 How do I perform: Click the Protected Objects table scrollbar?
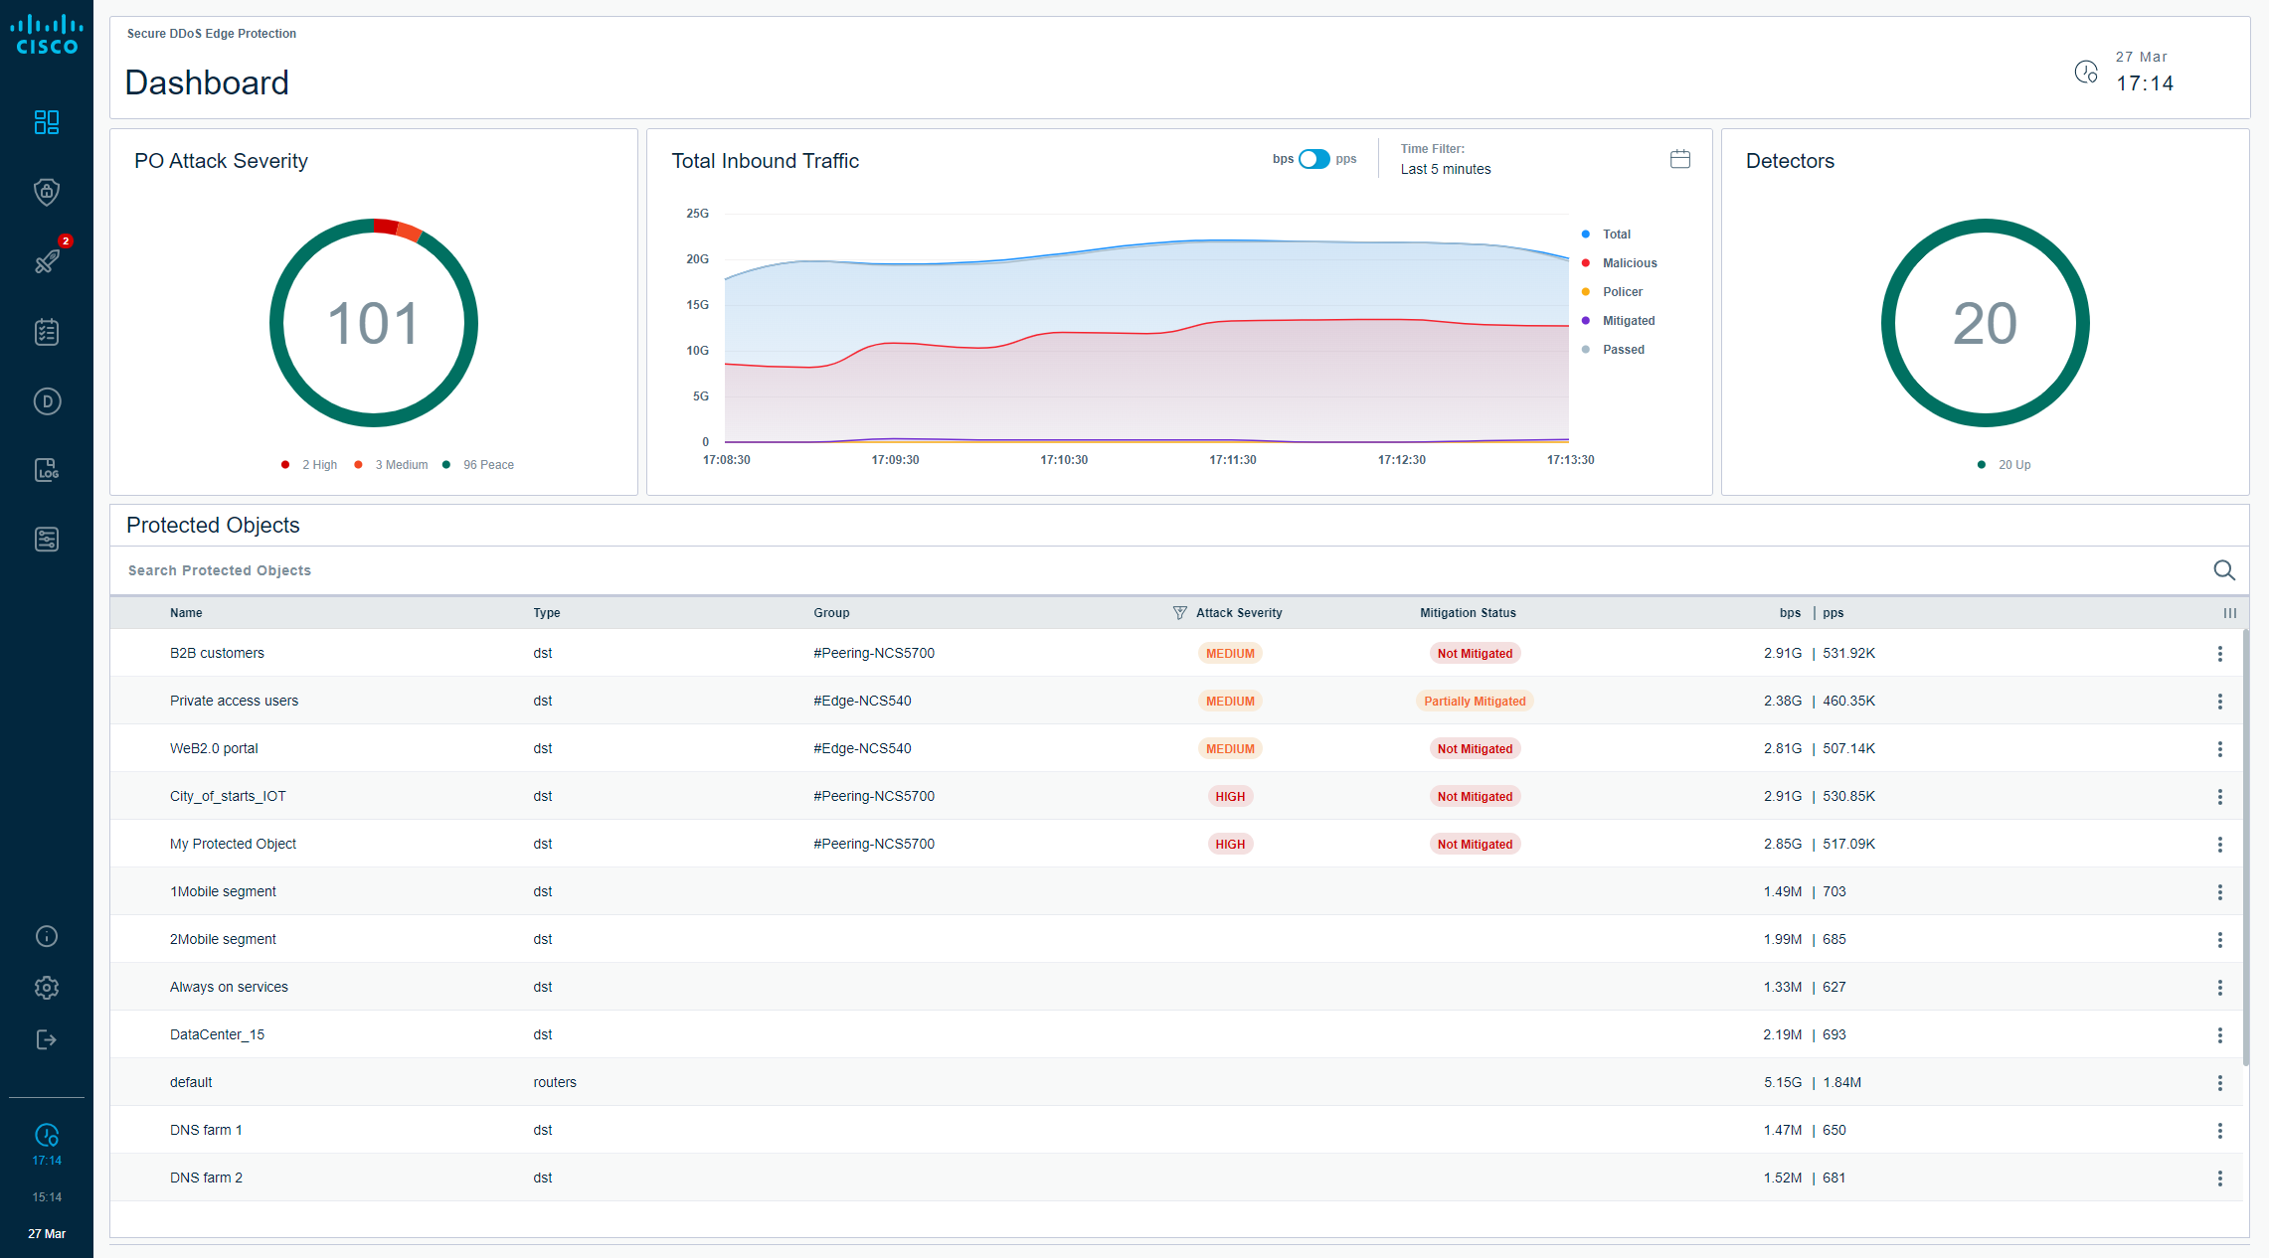2245,849
